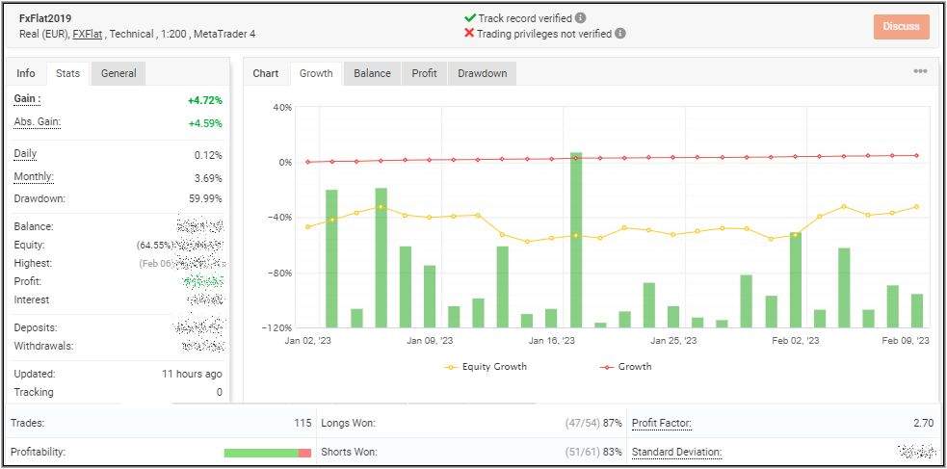Screen dimensions: 947x469
Task: Click info icon beside Track record verified
Action: click(x=580, y=17)
